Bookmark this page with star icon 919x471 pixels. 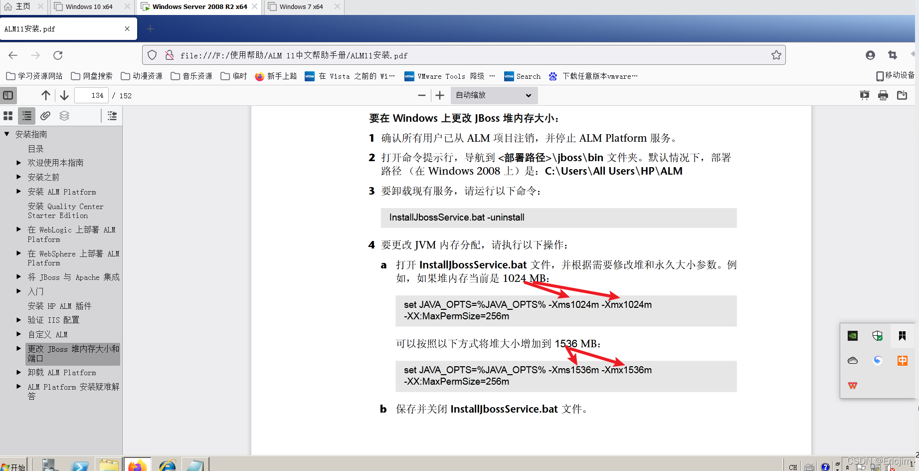pyautogui.click(x=776, y=55)
